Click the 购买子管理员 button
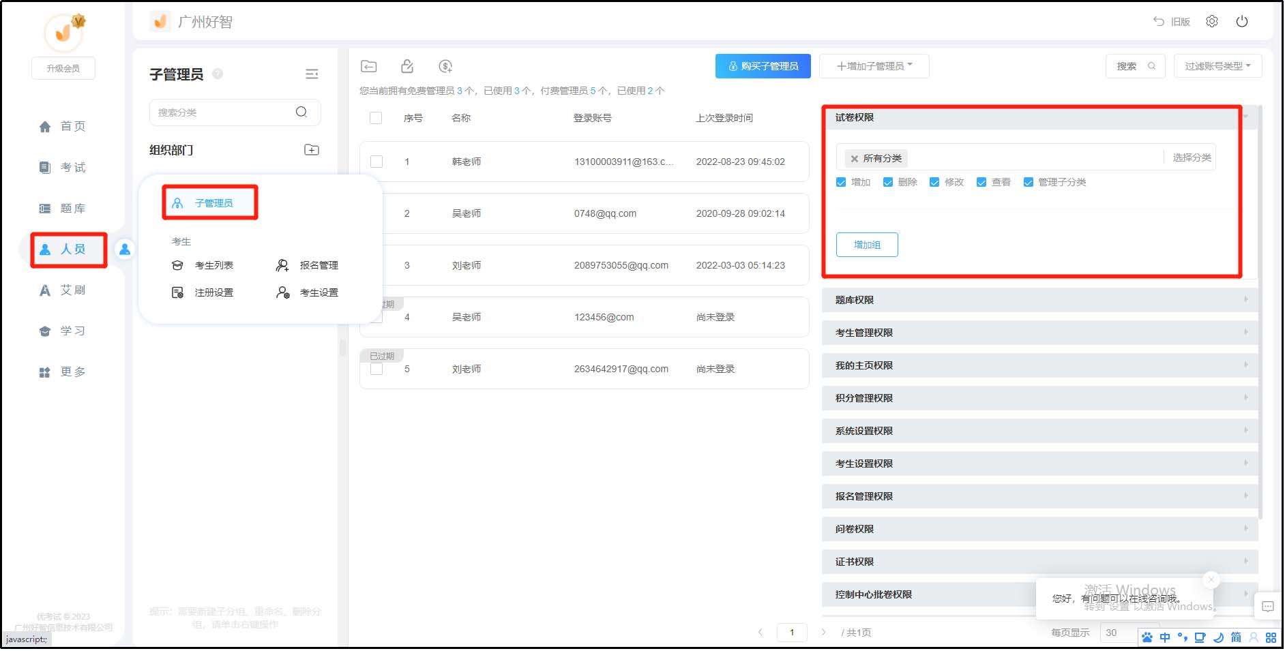The width and height of the screenshot is (1285, 651). tap(763, 66)
